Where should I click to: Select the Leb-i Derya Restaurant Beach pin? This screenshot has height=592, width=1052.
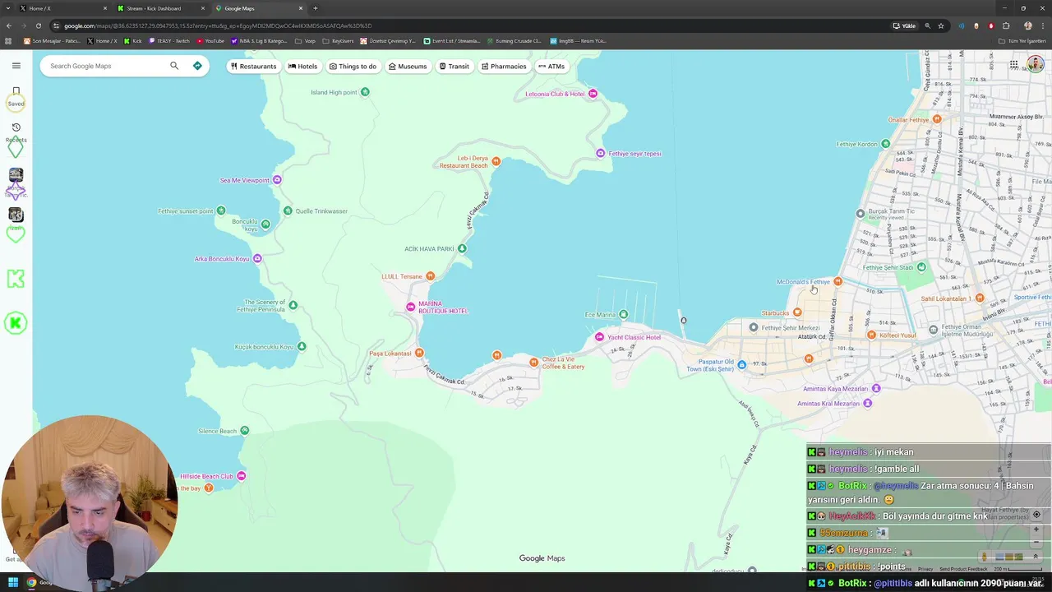[496, 163]
